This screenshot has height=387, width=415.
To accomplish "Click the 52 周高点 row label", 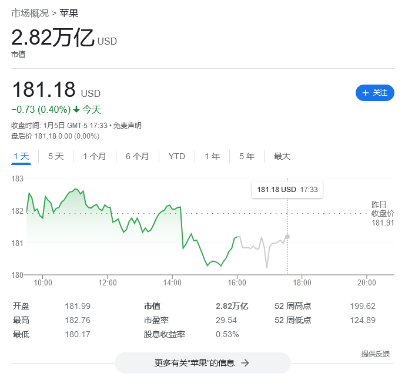I will tap(293, 306).
